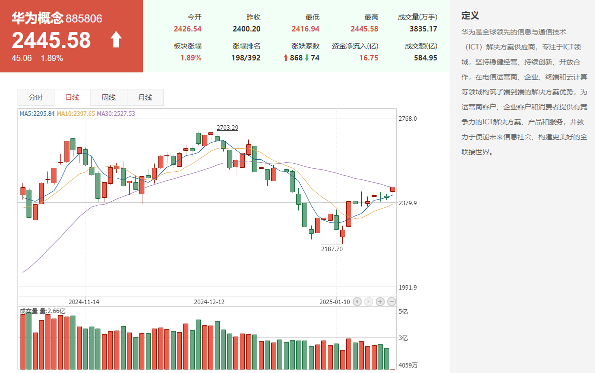
Task: Click the rising count 868
Action: click(x=296, y=58)
